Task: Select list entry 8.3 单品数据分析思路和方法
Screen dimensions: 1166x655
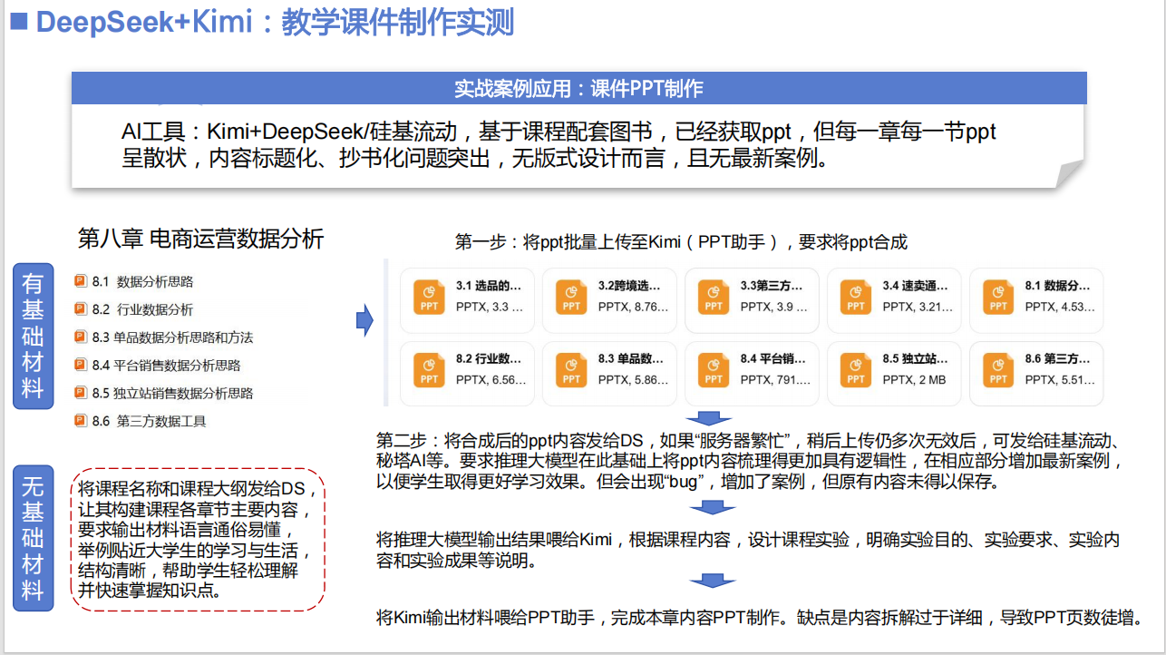Action: pos(164,337)
